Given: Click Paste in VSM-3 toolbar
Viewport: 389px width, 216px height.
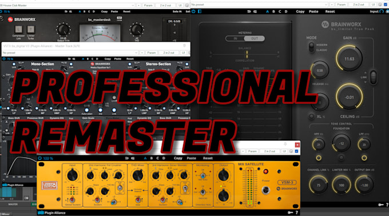Looking at the screenshot, I should [x=191, y=158].
